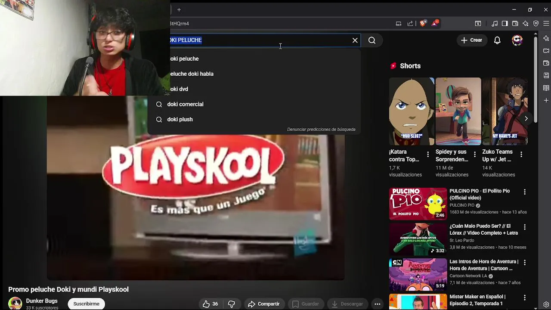Click the Brave VPN shield icon

[x=536, y=23]
